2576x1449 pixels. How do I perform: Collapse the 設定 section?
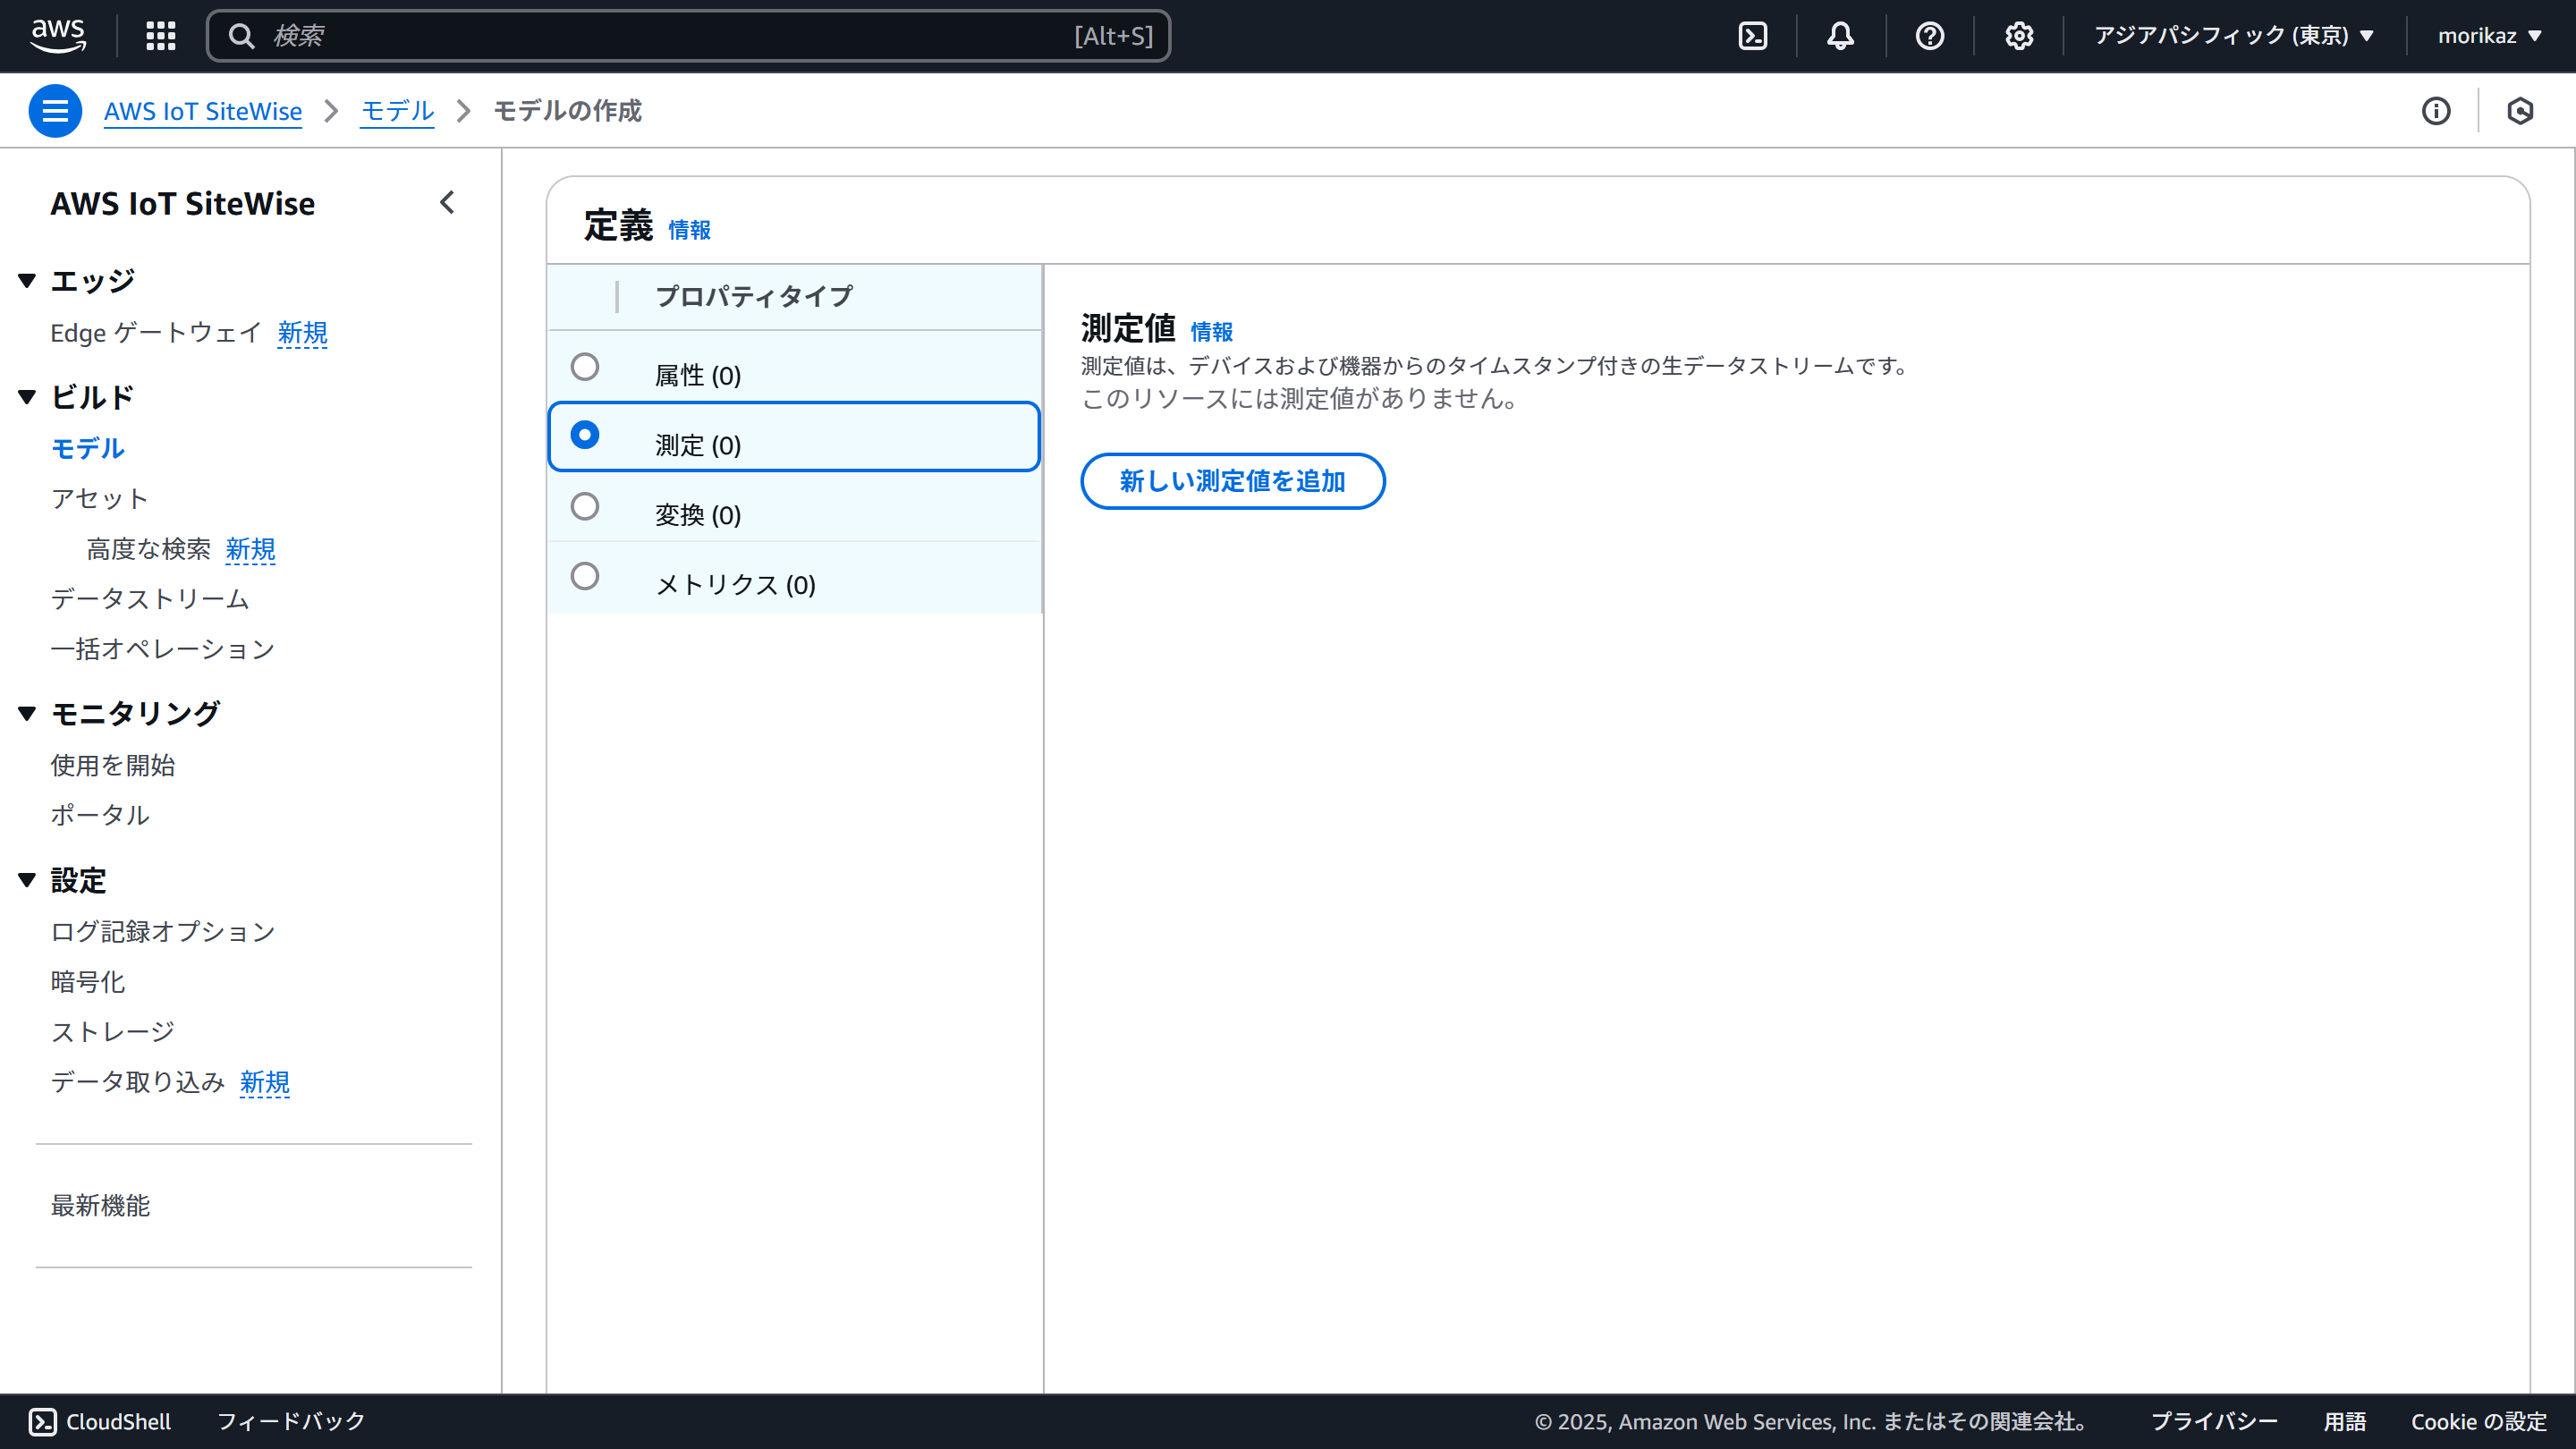tap(28, 880)
